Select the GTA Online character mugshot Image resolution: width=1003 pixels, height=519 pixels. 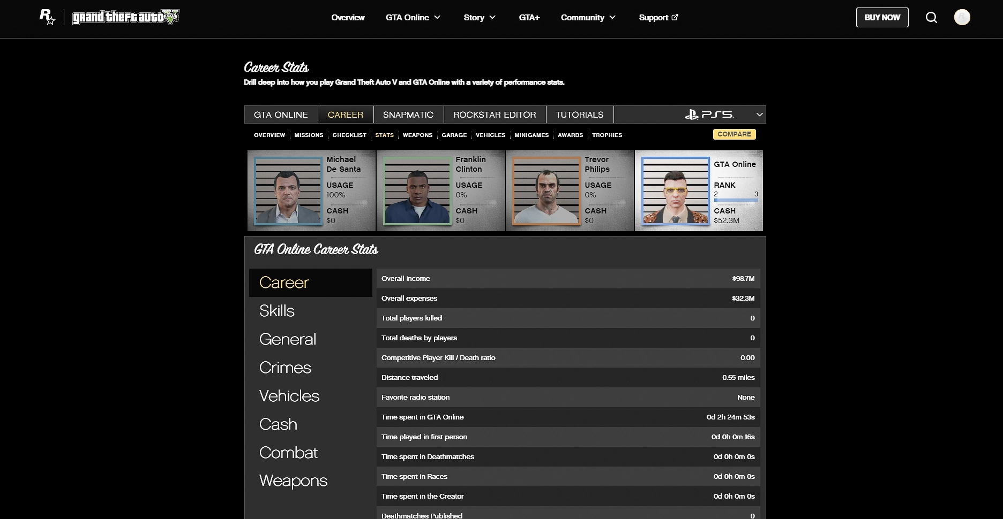pos(676,191)
